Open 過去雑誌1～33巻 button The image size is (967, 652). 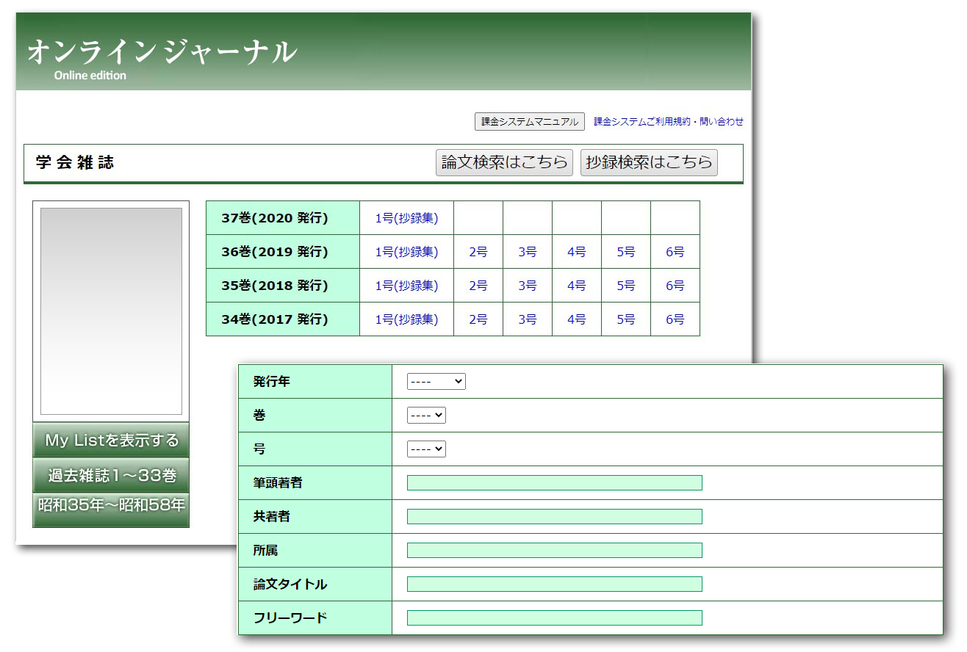tap(111, 475)
